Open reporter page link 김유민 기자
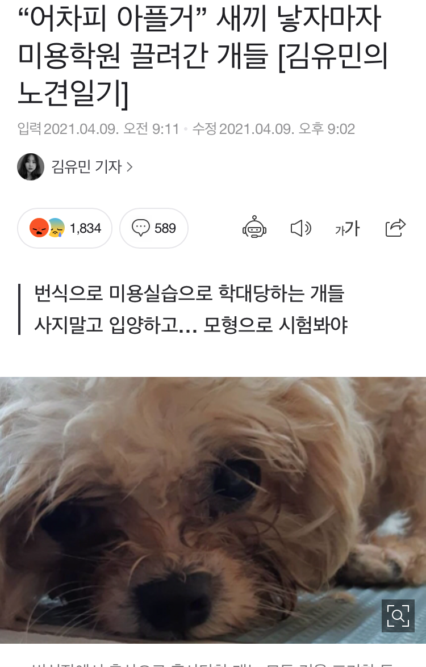The width and height of the screenshot is (426, 667). [x=86, y=167]
